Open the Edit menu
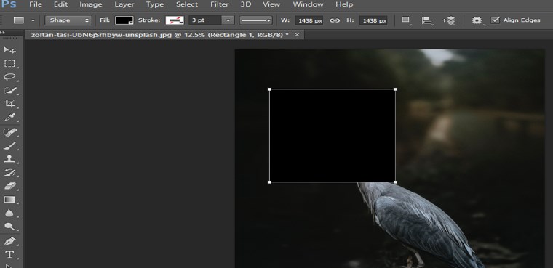 pyautogui.click(x=60, y=4)
